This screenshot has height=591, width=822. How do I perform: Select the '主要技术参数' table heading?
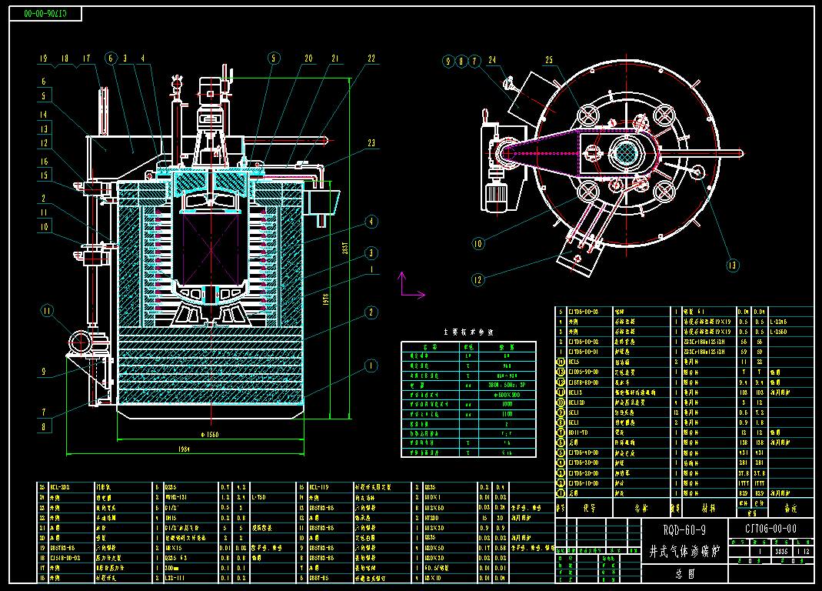click(x=468, y=332)
